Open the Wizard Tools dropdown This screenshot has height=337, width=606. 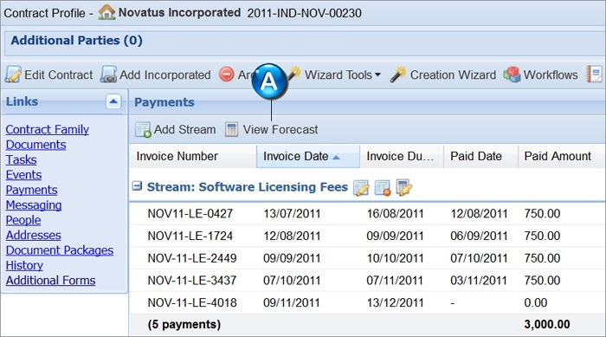click(342, 75)
